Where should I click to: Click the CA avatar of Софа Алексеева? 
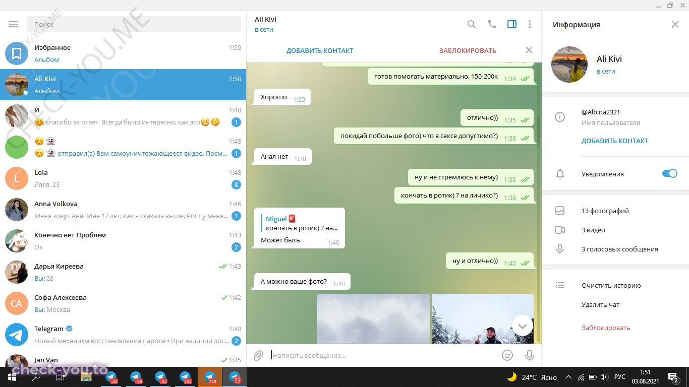coord(17,303)
